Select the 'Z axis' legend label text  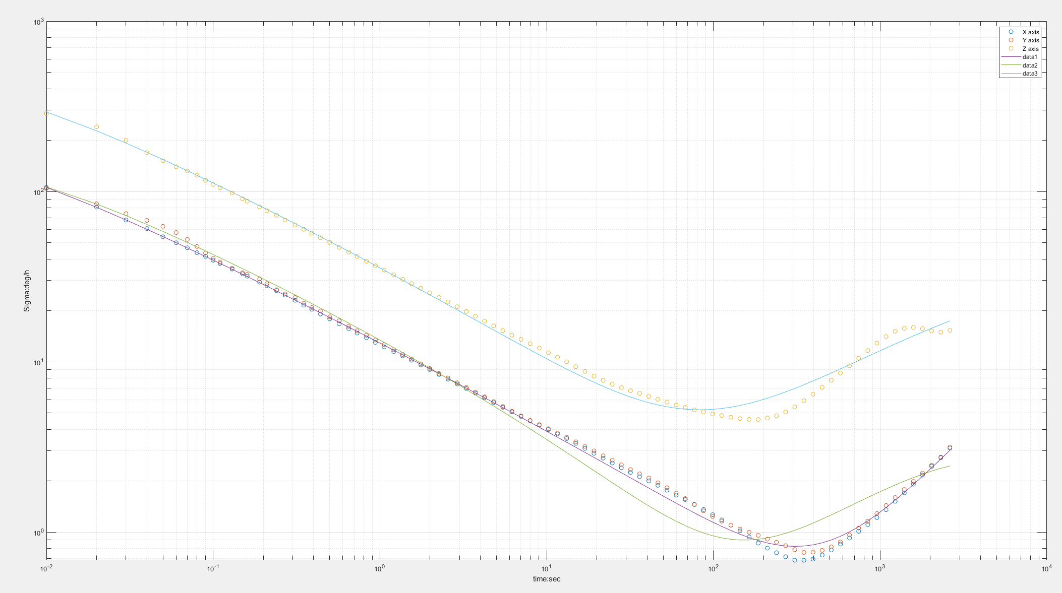1030,49
